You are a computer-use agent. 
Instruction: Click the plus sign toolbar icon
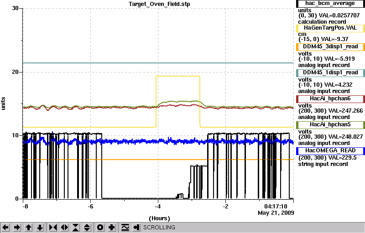coord(112,227)
